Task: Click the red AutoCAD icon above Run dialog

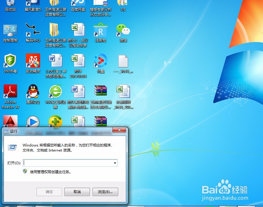Action: point(10,121)
